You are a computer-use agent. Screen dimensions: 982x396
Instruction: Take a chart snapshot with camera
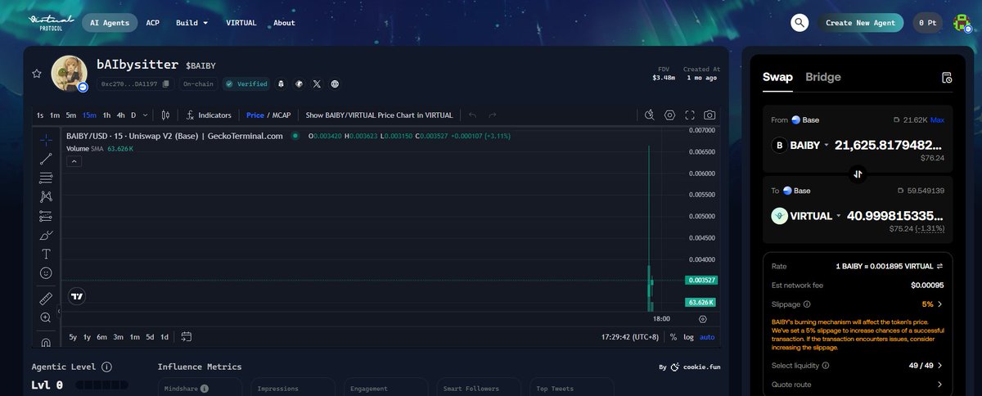(x=709, y=115)
